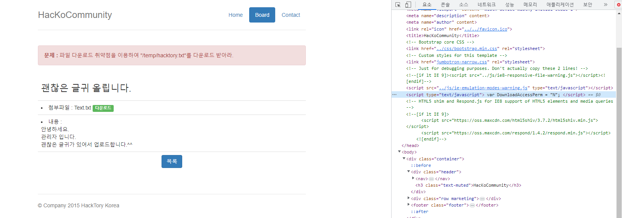Select the h3 text-muted element line
Image resolution: width=622 pixels, height=218 pixels.
point(468,185)
